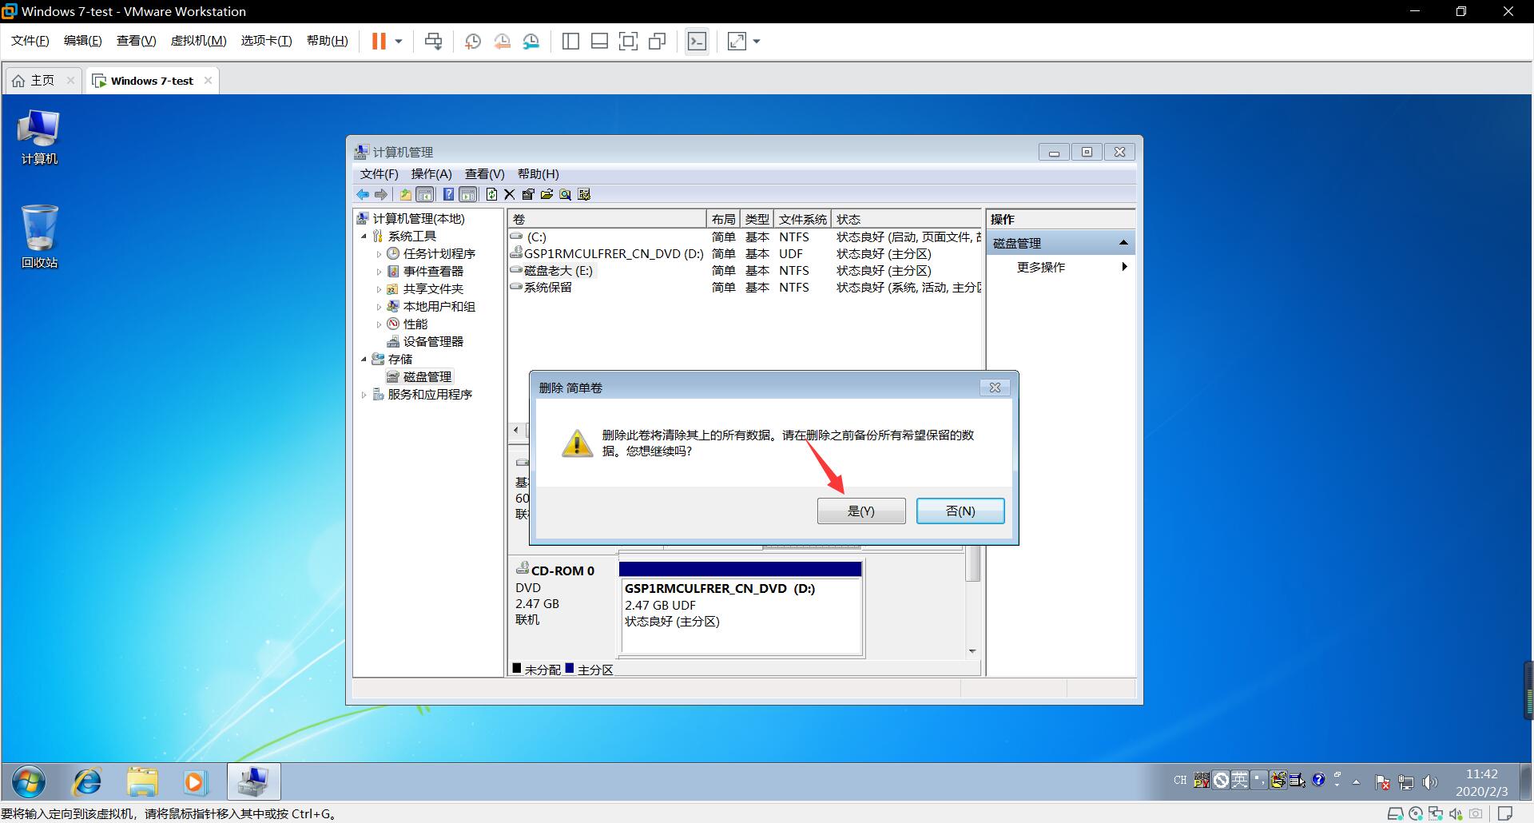Image resolution: width=1534 pixels, height=823 pixels.
Task: Open the 虚拟机(M) menu in VMware
Action: pyautogui.click(x=199, y=41)
